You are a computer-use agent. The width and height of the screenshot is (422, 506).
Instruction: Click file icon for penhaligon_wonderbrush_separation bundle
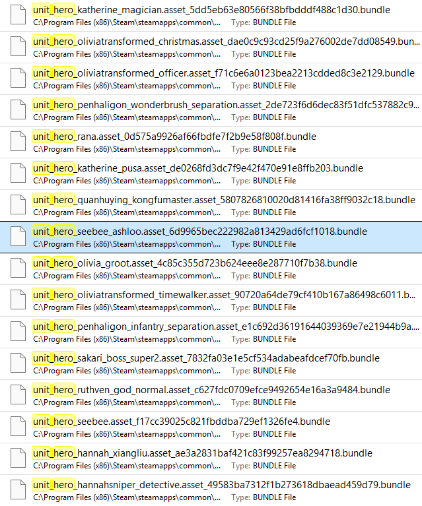(18, 110)
